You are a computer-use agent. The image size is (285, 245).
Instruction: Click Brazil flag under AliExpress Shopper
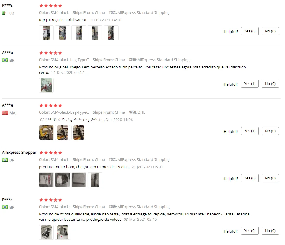point(5,160)
